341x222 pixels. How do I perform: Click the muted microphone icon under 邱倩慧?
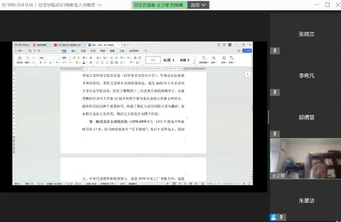[275, 134]
